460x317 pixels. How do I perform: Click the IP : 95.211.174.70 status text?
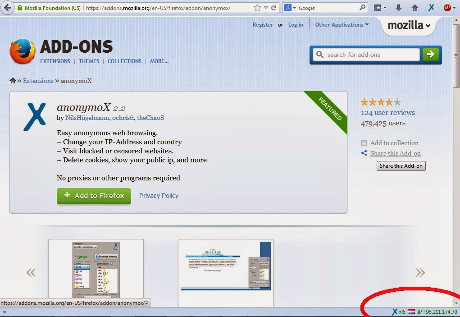point(437,312)
